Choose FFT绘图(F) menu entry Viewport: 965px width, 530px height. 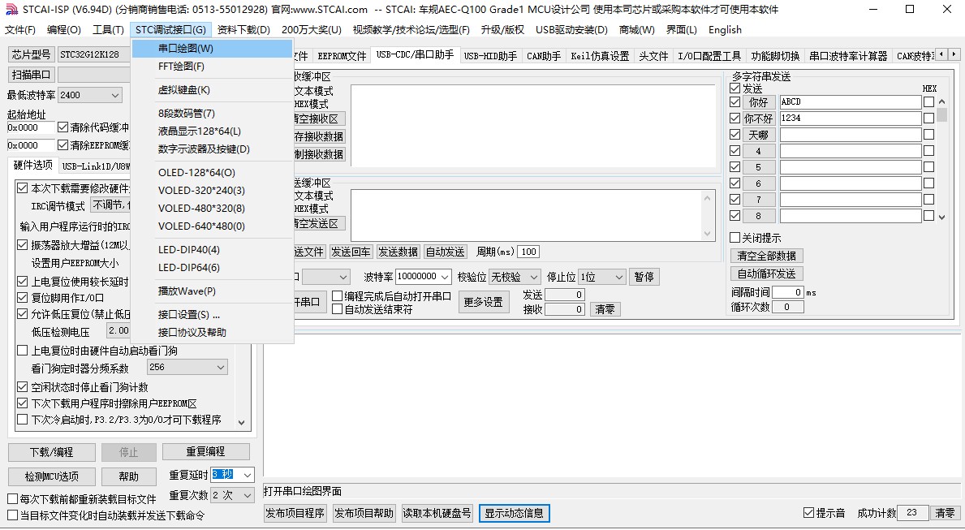[212, 66]
